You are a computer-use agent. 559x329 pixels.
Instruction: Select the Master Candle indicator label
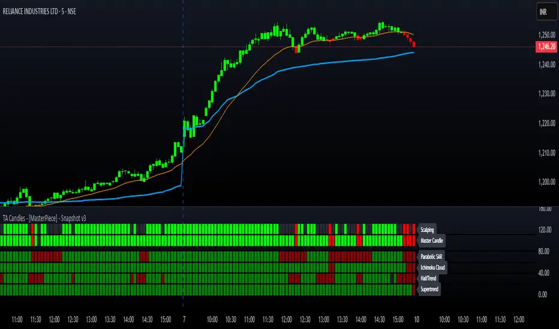pos(431,241)
